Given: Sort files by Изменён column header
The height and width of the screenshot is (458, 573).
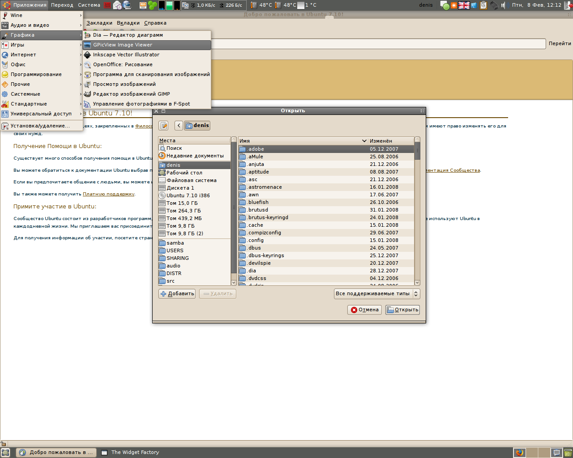Looking at the screenshot, I should tap(391, 140).
